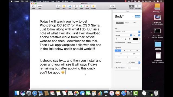Open the Bullets & Lists dropdown
Viewport: 173px width, 97px height.
point(134,68)
